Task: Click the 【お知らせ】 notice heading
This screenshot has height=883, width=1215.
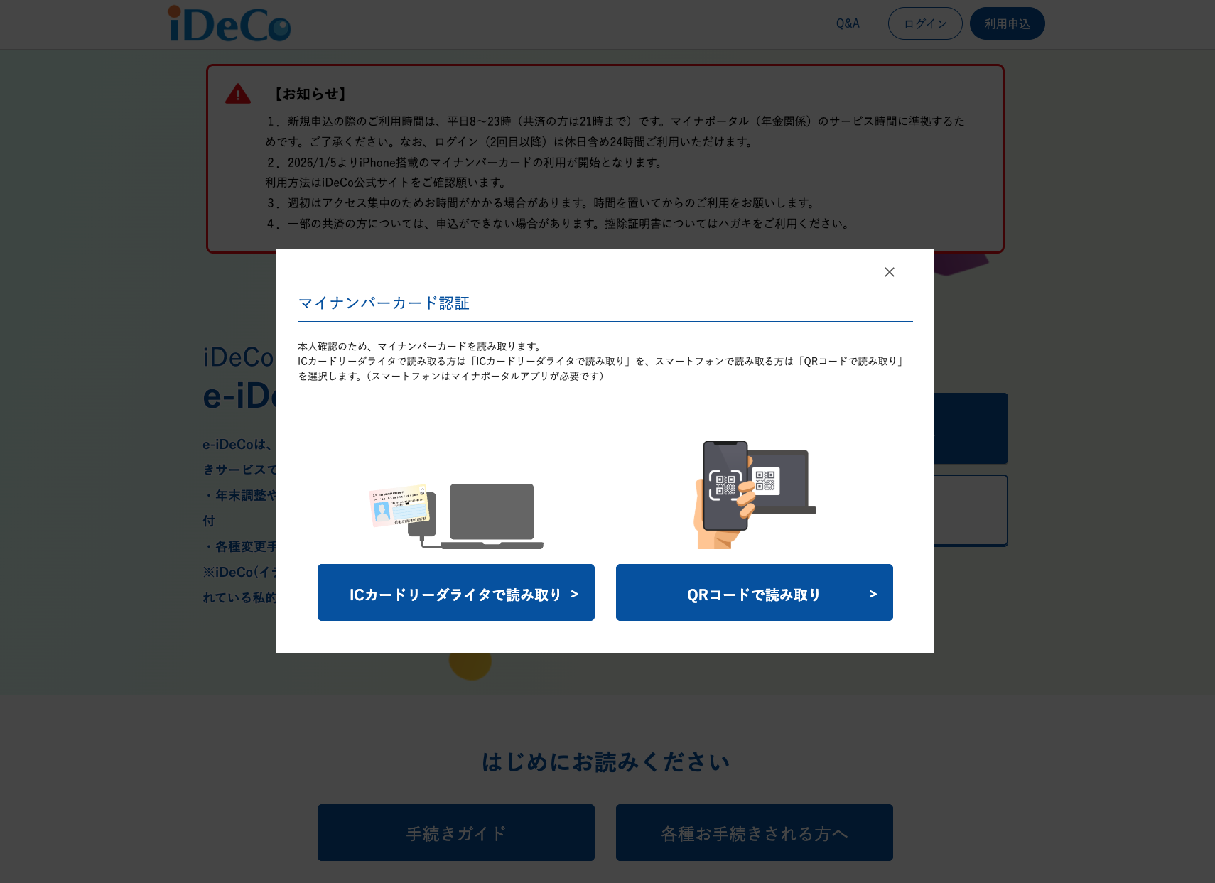Action: [311, 94]
